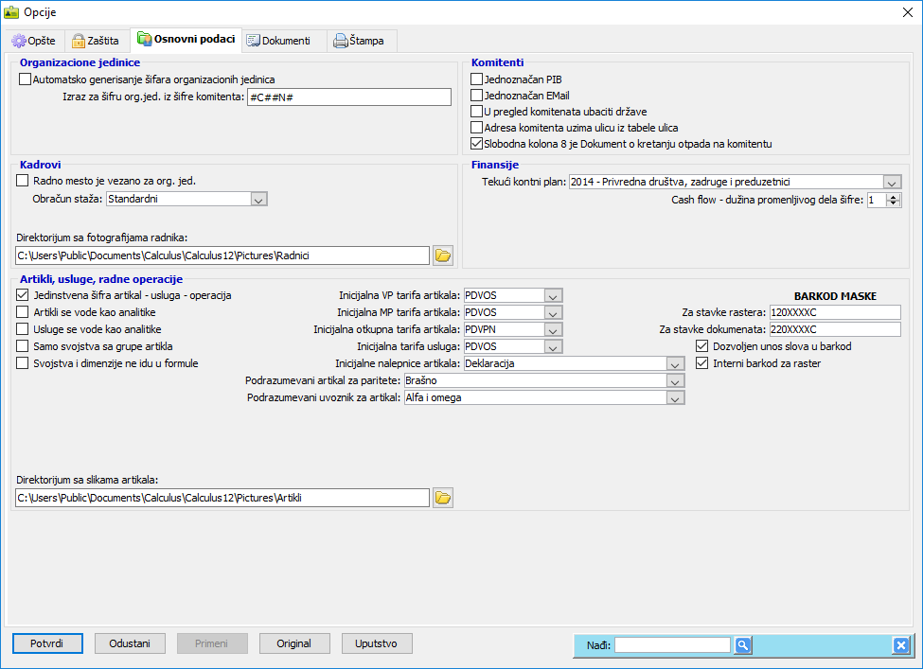Click the Za stavke rastera barcode field
The height and width of the screenshot is (669, 923).
click(x=834, y=312)
